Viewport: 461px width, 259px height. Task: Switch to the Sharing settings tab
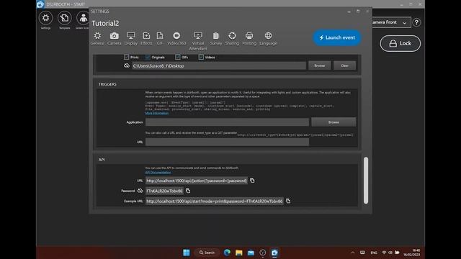tap(232, 38)
